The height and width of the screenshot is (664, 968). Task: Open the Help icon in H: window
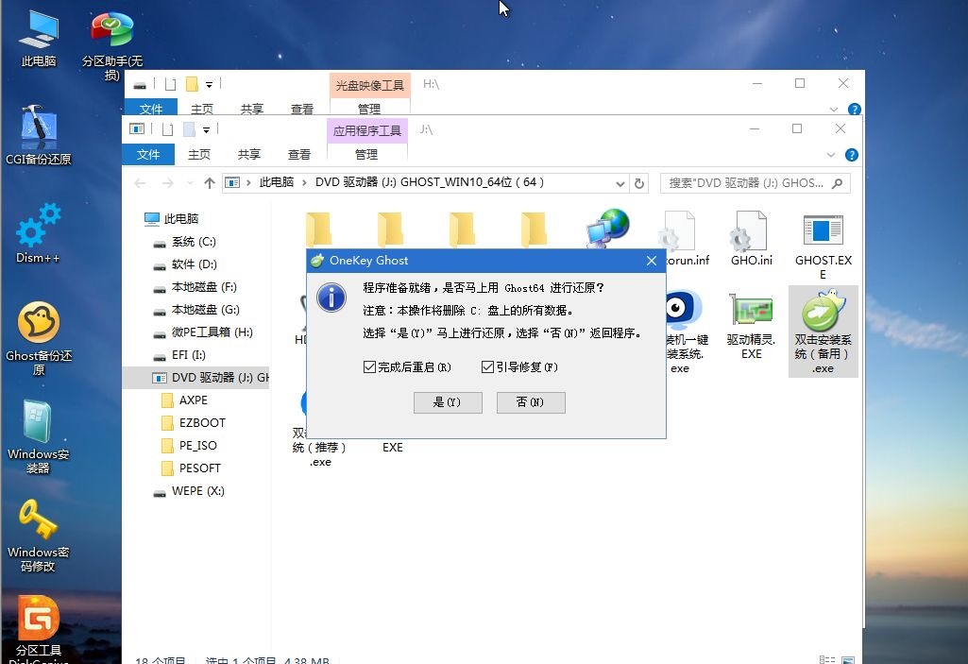[x=855, y=110]
